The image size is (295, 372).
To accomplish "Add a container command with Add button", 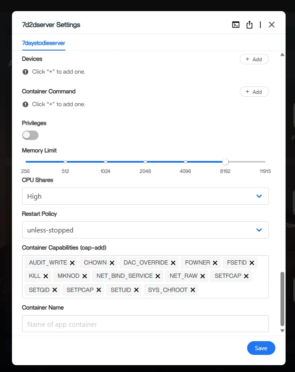I will point(254,92).
